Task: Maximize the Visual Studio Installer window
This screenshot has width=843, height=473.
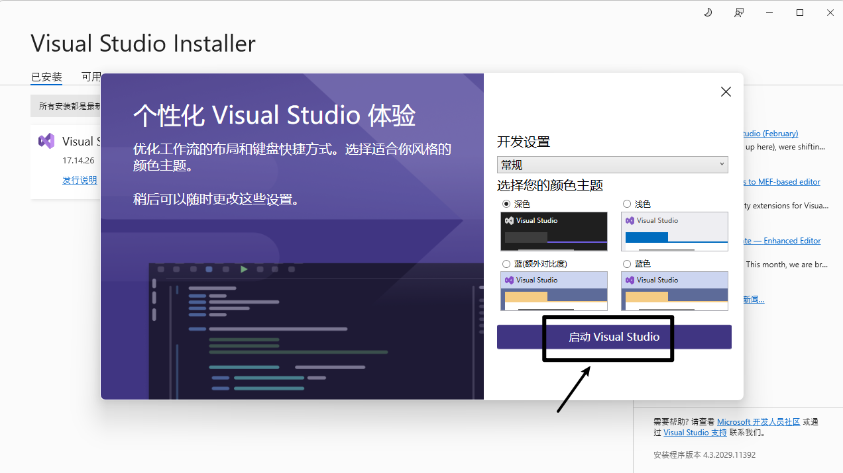Action: [800, 13]
